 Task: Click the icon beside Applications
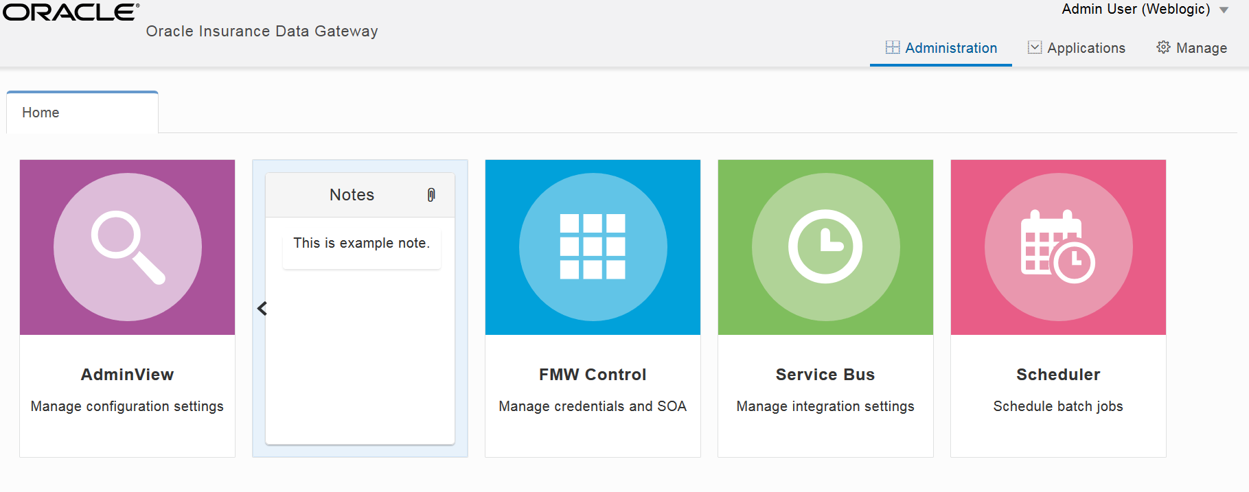point(1035,47)
